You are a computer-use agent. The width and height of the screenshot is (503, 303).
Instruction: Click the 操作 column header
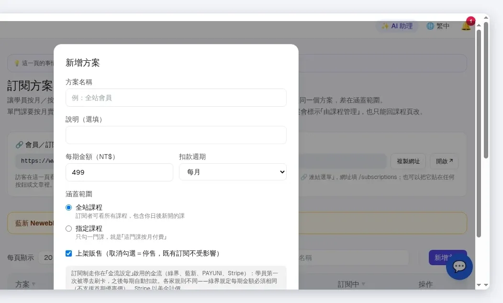[x=425, y=284]
